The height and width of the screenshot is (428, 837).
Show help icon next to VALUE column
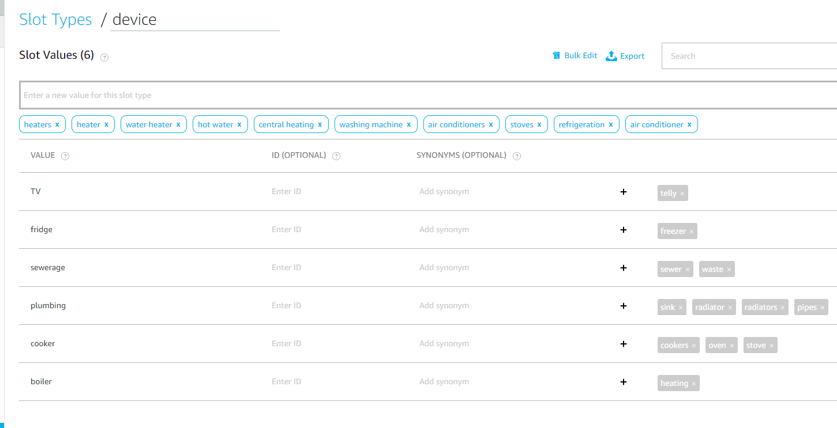click(x=65, y=156)
